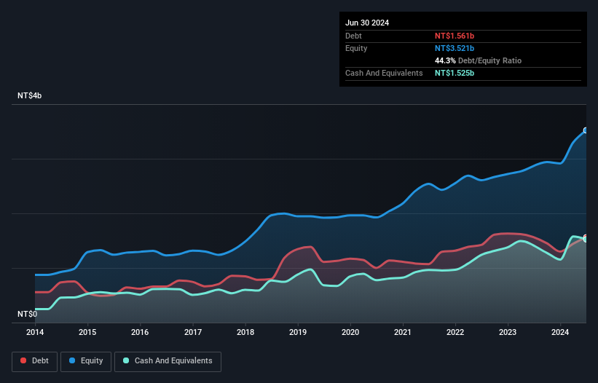Click Cash And Equivalents label in tooltip
The height and width of the screenshot is (383, 598).
(x=384, y=73)
